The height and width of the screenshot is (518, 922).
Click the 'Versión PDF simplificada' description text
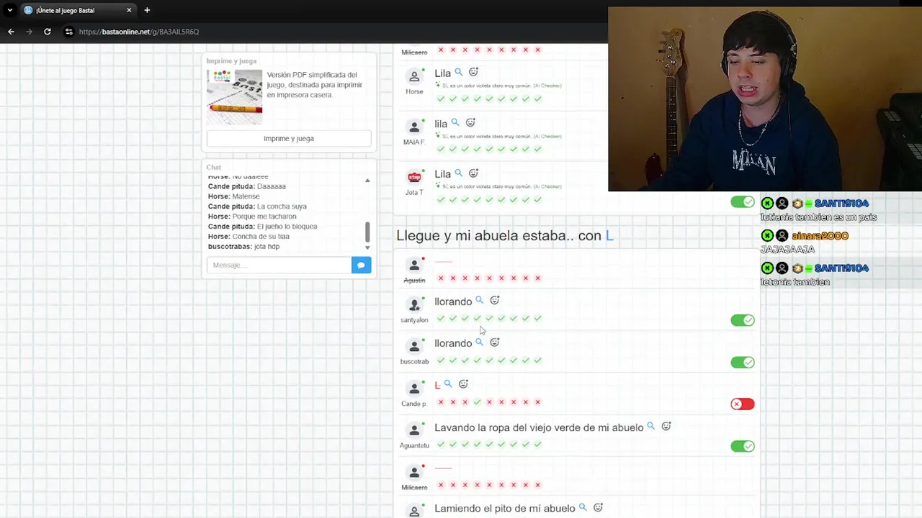coord(314,85)
